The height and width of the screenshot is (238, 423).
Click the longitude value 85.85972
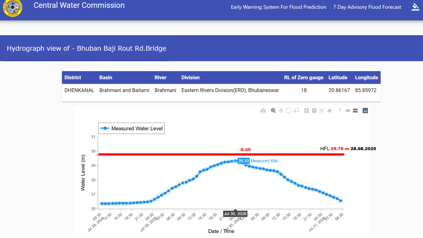coord(366,90)
